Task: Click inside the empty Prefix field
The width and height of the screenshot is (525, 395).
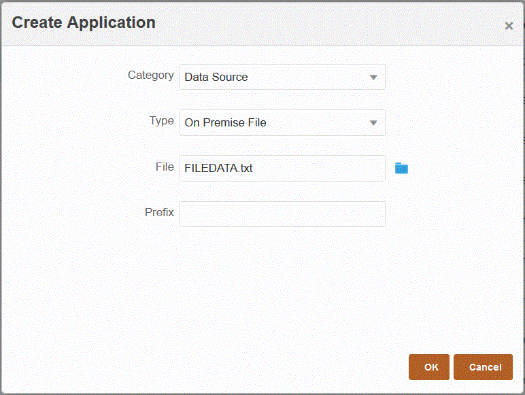Action: tap(282, 213)
